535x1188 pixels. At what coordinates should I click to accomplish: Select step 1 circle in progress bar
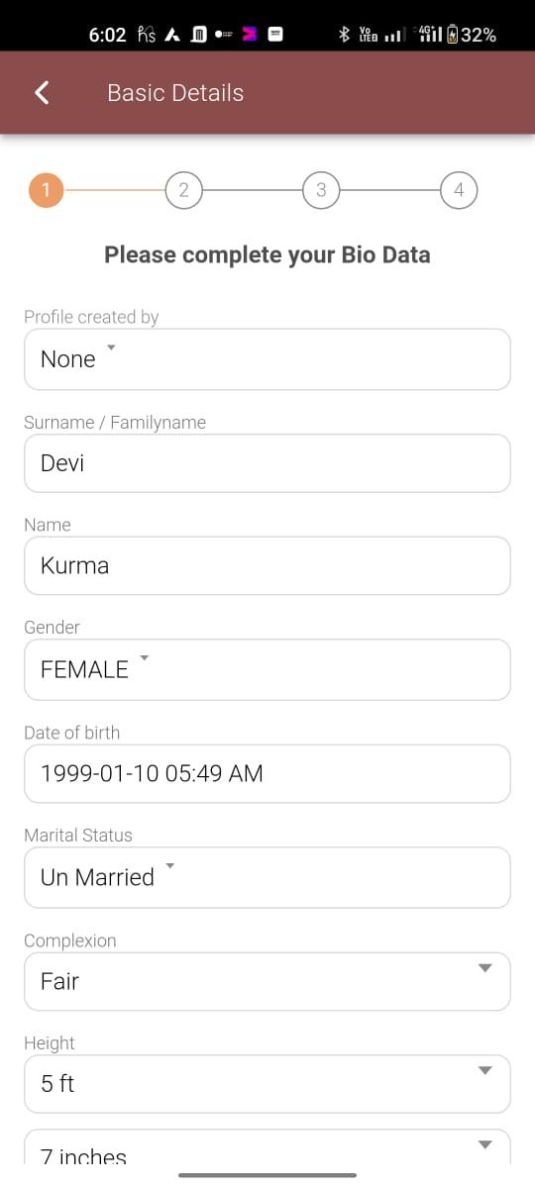pos(47,190)
